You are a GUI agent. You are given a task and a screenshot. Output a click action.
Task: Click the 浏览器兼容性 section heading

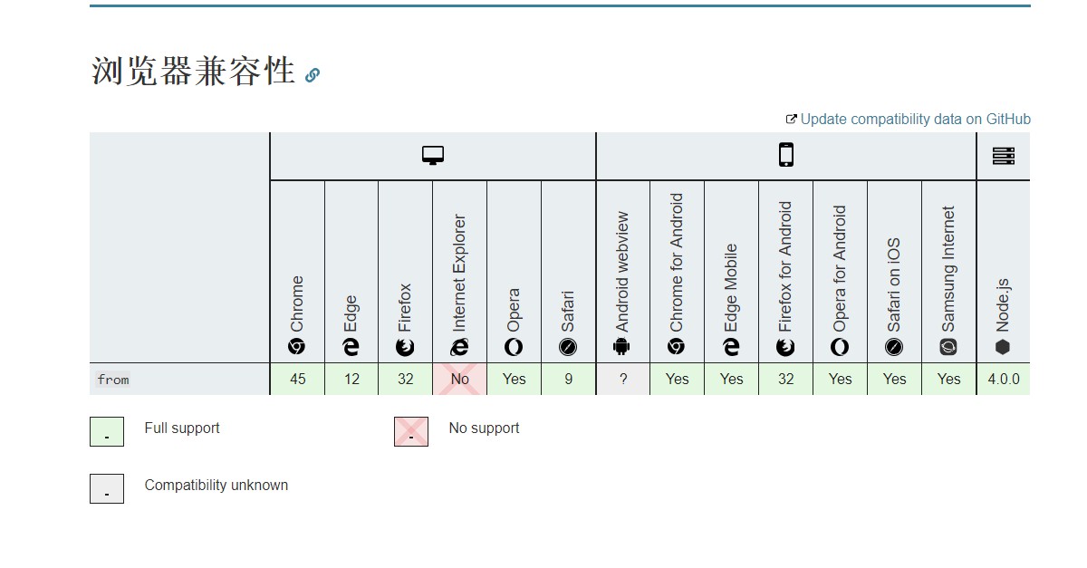coord(194,71)
